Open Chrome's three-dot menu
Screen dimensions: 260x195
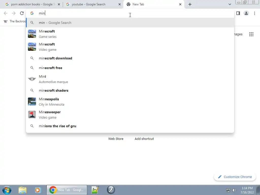(254, 13)
